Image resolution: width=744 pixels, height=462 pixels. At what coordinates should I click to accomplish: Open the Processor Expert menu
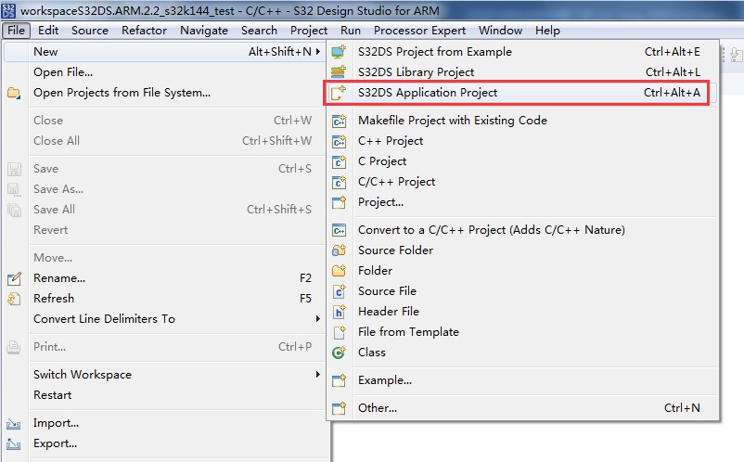click(419, 31)
